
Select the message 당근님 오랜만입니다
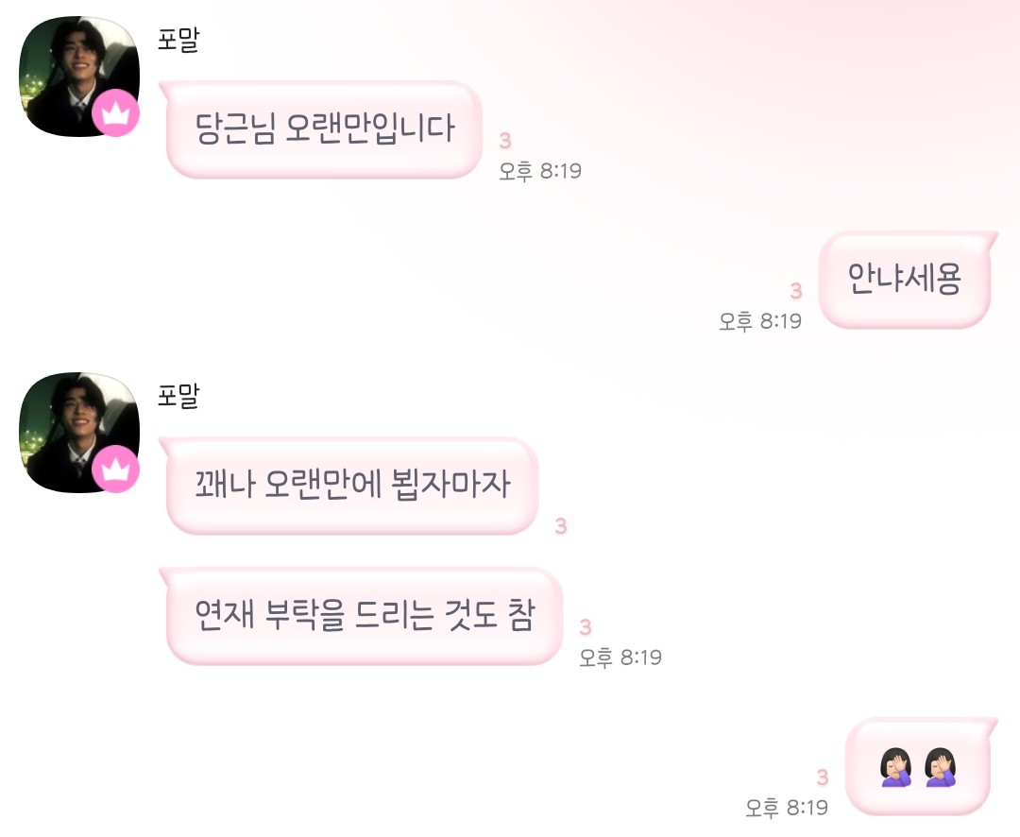(x=323, y=128)
